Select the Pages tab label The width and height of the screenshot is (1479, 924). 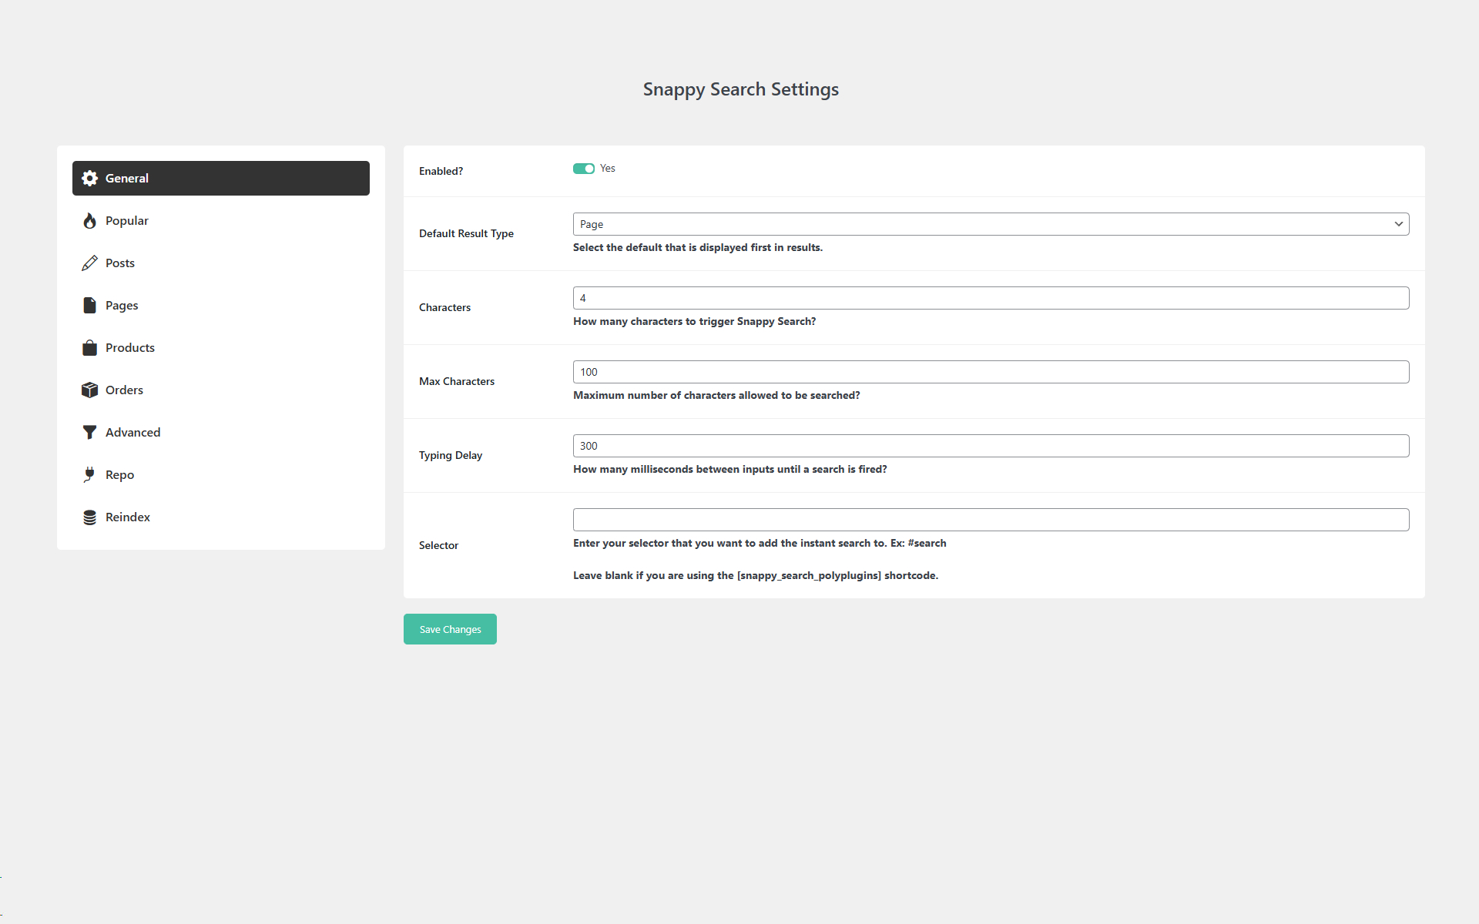click(122, 305)
